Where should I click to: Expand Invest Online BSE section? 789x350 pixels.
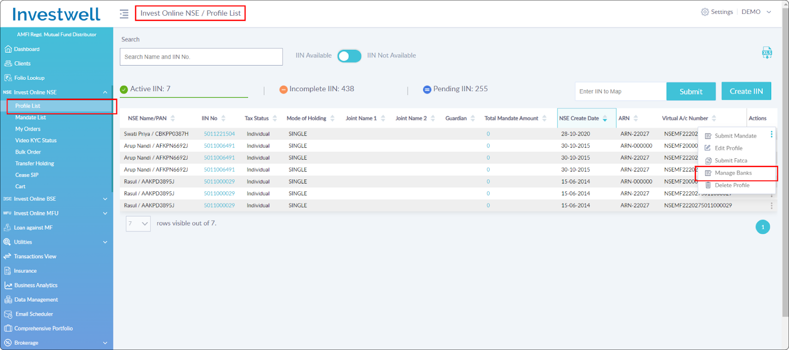[105, 199]
